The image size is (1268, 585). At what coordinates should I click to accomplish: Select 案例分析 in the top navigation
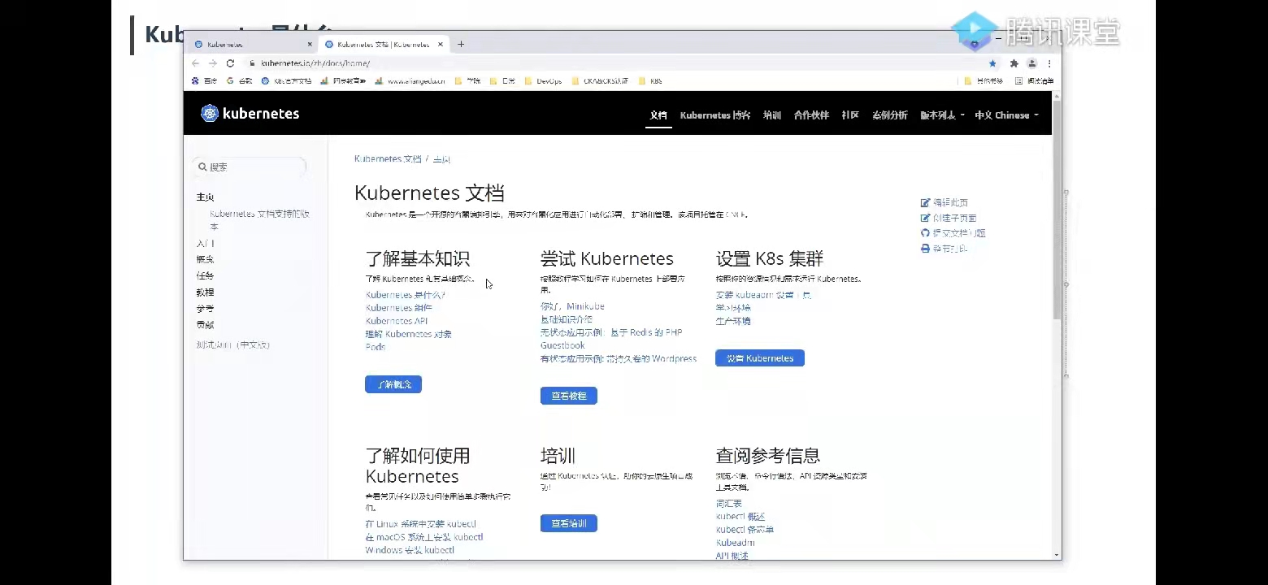(x=890, y=115)
